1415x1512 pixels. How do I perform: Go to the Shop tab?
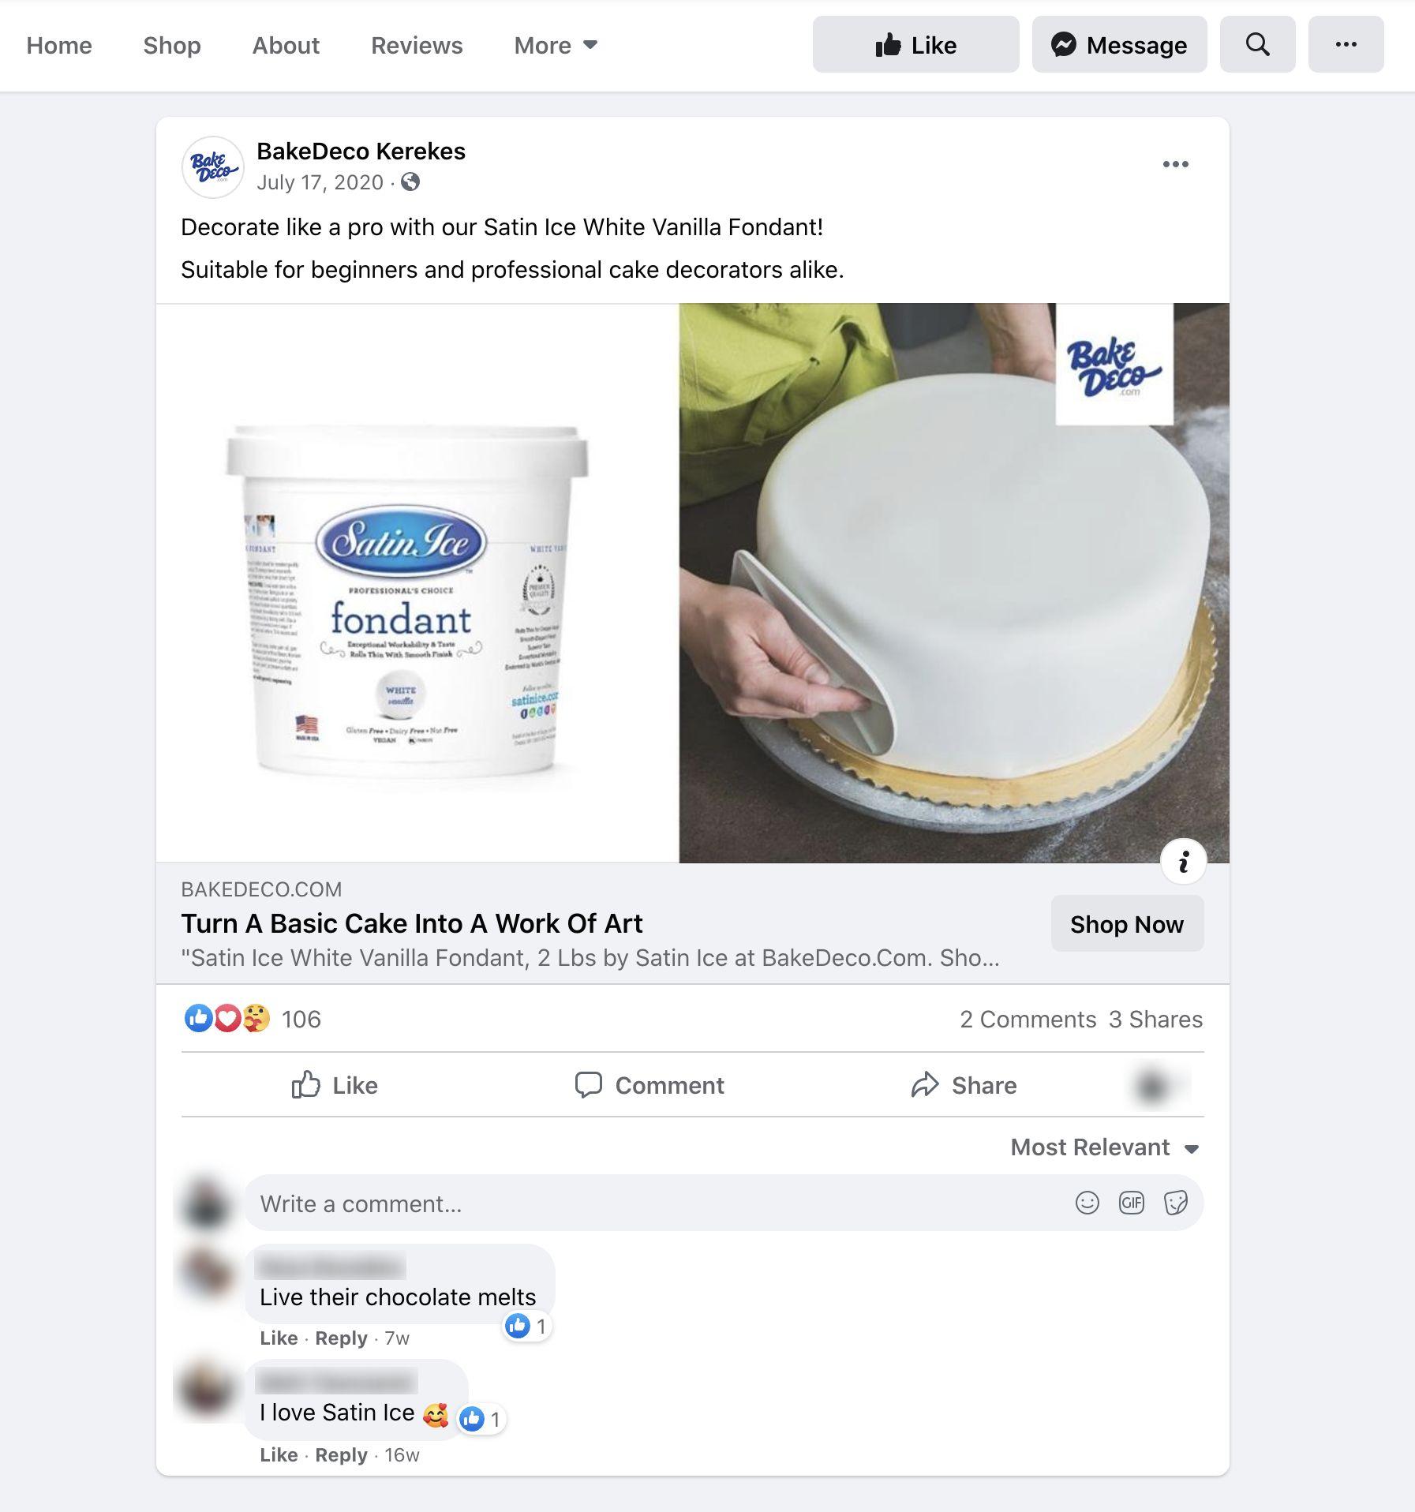click(172, 45)
